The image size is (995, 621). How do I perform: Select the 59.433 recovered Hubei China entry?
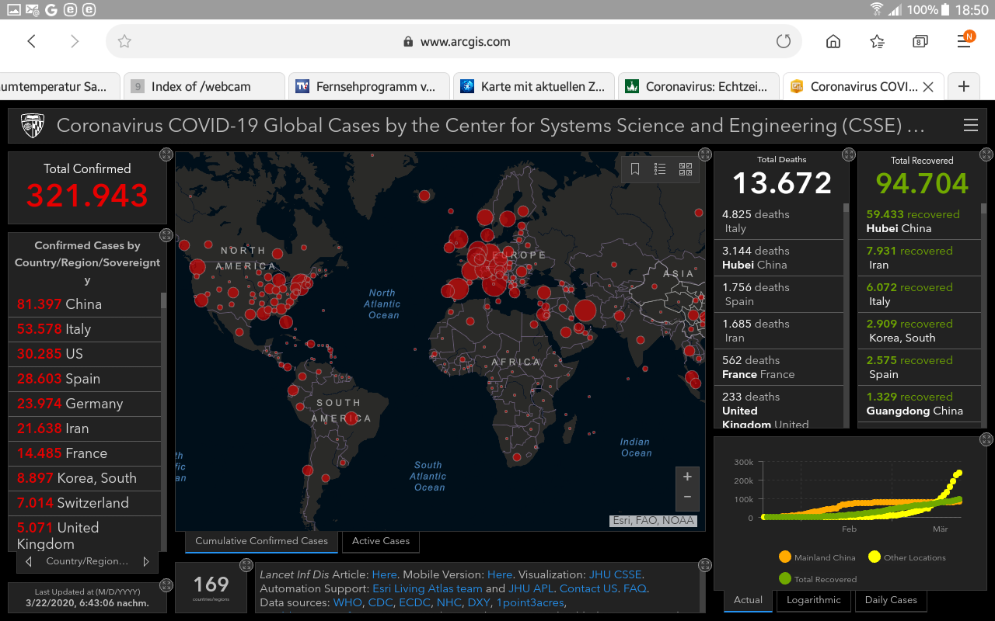(x=920, y=221)
